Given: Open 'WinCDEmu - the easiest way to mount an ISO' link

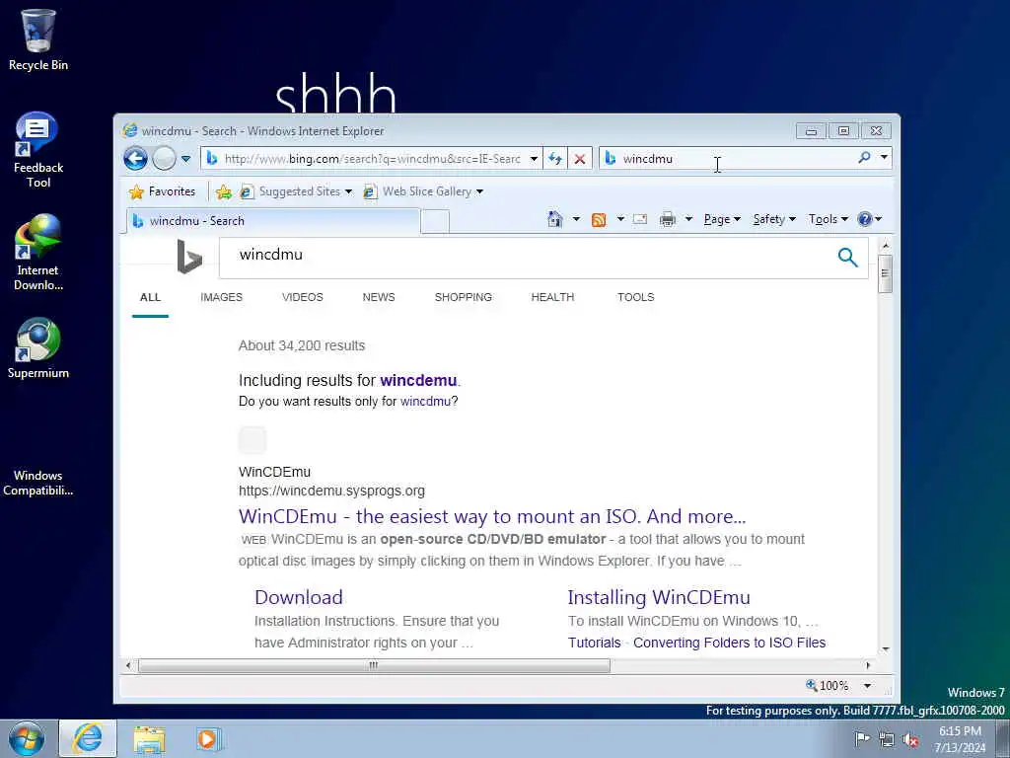Looking at the screenshot, I should 492,516.
